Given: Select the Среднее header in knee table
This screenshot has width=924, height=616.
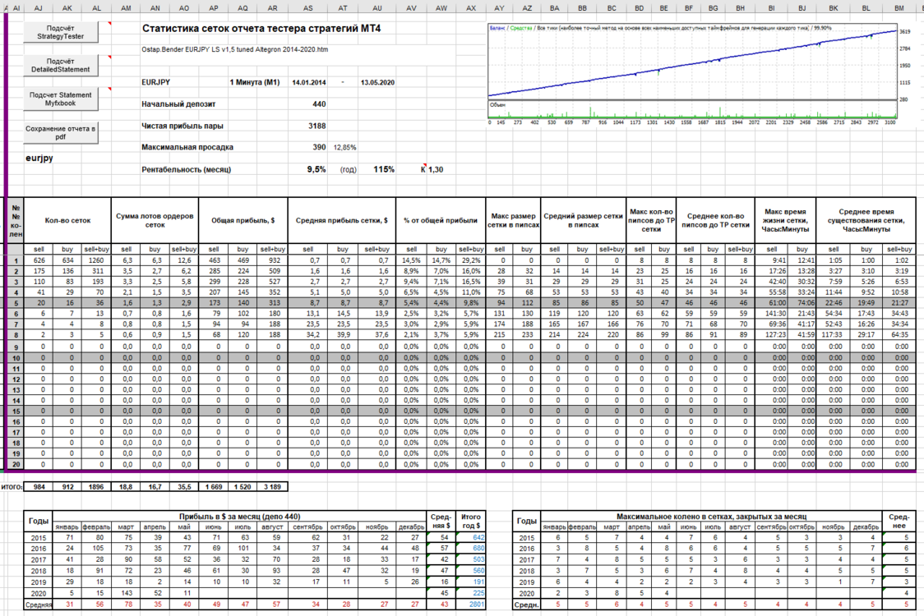Looking at the screenshot, I should pos(899,521).
